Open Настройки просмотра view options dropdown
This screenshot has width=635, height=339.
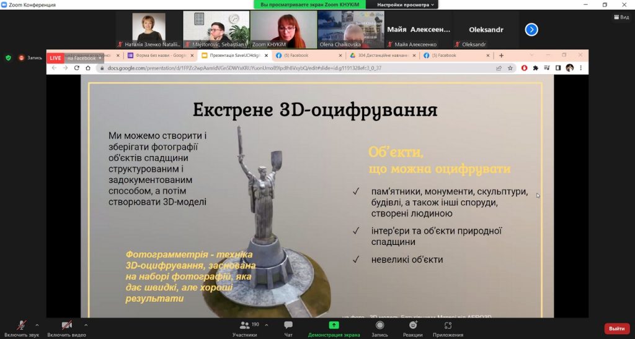tap(406, 5)
